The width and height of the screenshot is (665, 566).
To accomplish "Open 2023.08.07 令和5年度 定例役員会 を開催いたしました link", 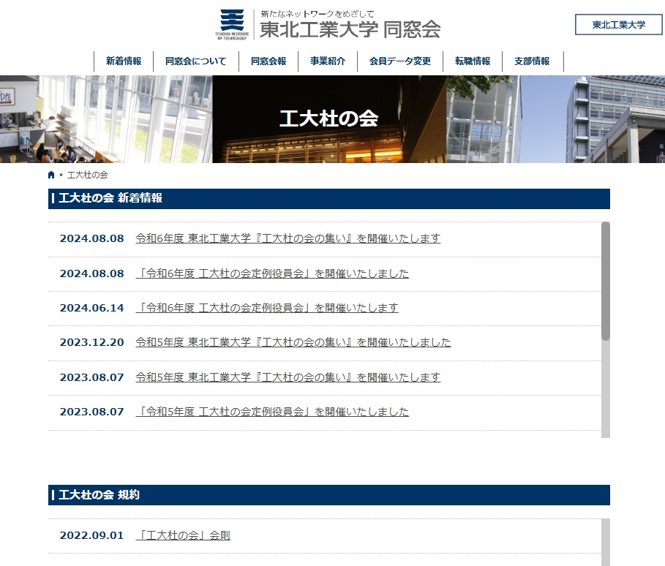I will pos(272,411).
